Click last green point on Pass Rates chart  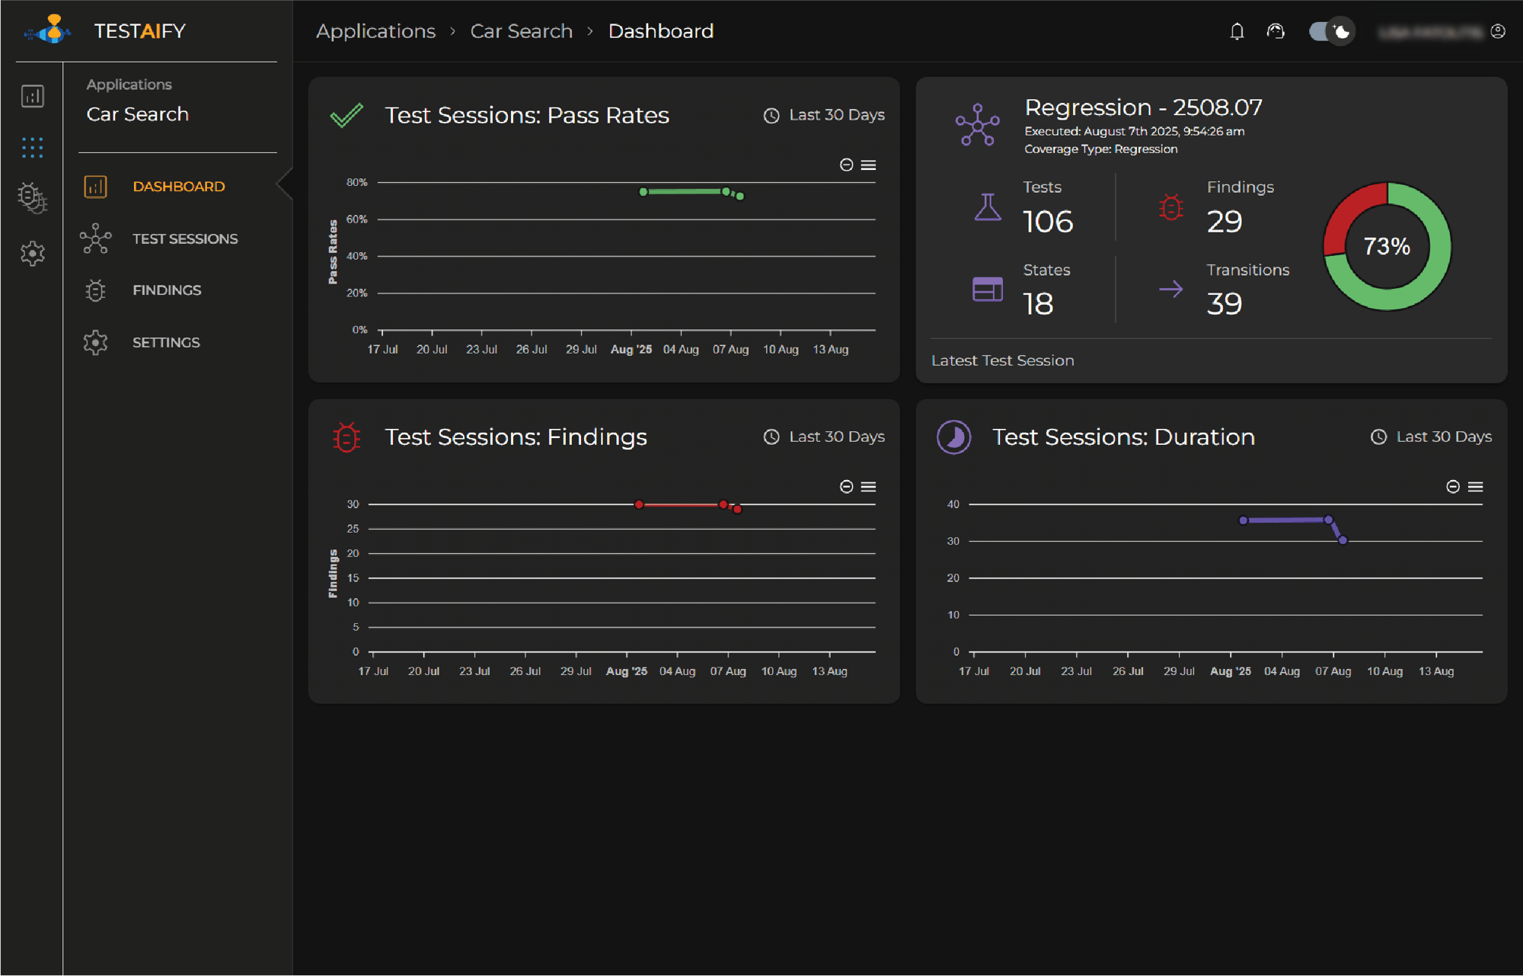(740, 197)
